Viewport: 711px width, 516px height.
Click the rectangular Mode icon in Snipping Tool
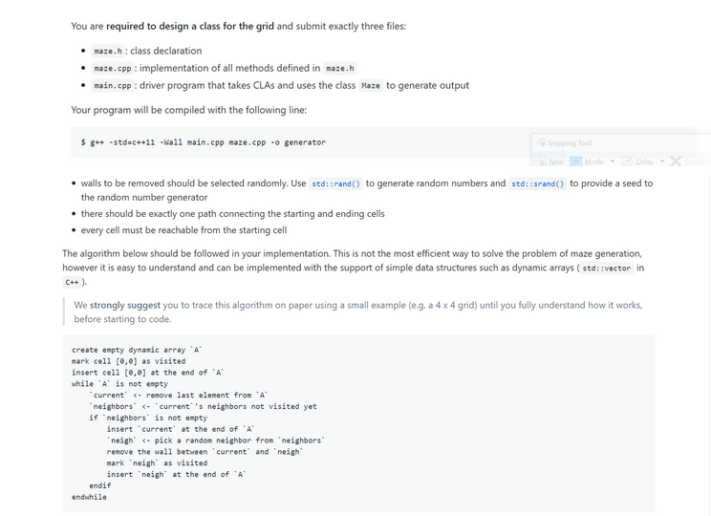576,161
